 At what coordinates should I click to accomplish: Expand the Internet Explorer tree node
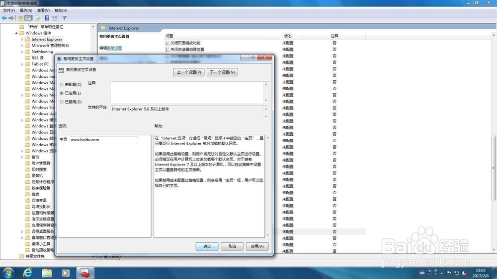coord(22,40)
